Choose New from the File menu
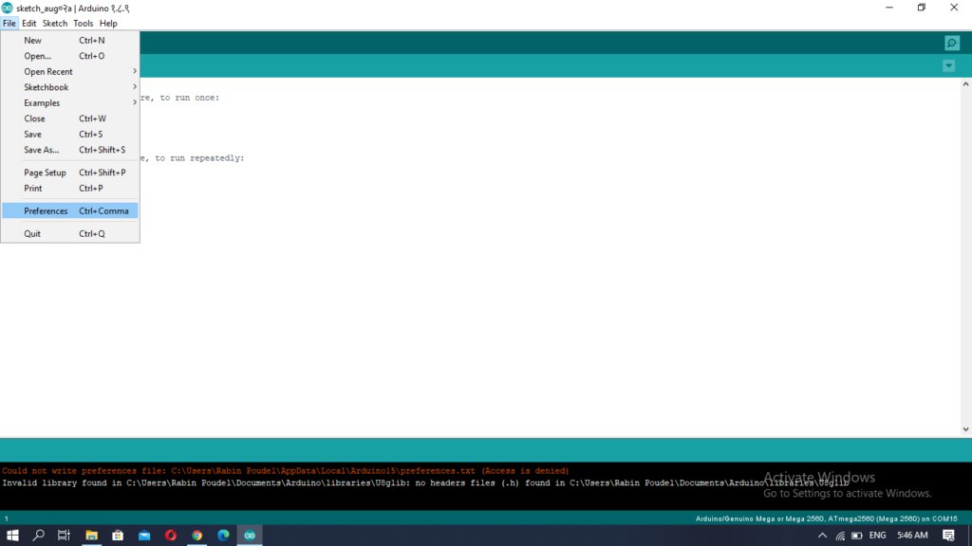This screenshot has height=546, width=972. click(70, 40)
